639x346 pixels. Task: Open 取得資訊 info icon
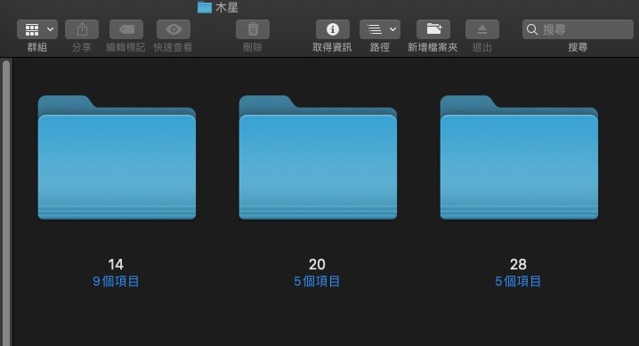pos(333,29)
